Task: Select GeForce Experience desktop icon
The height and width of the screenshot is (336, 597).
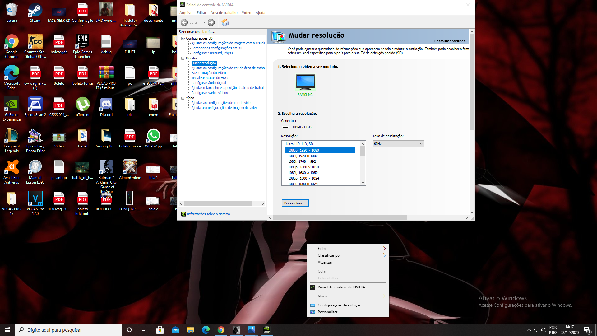Action: (12, 109)
